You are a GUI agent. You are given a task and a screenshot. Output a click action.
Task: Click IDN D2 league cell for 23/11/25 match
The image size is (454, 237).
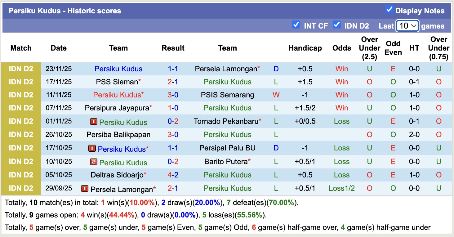click(21, 69)
